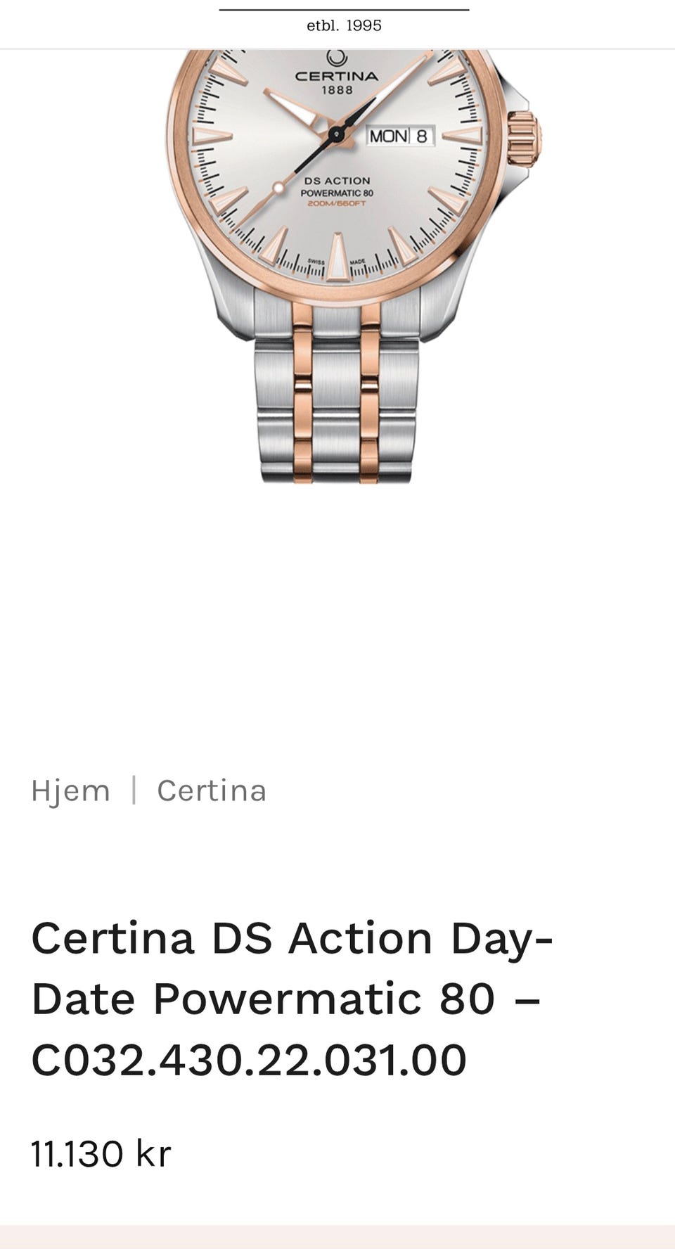Click 'Certina DS Action Day-' in product title
Viewport: 675px width, 1249px height.
[x=292, y=938]
